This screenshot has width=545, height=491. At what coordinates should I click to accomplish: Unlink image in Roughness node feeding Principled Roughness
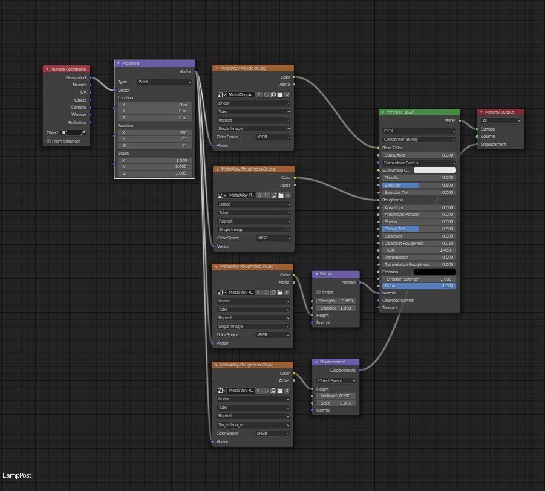(288, 195)
